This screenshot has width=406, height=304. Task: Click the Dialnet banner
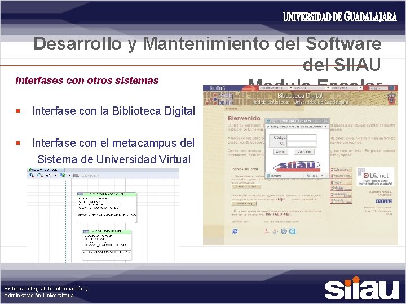(376, 177)
